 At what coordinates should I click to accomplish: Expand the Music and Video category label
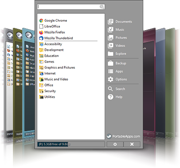coord(56,79)
